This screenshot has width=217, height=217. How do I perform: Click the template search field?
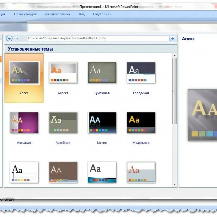click(x=98, y=38)
